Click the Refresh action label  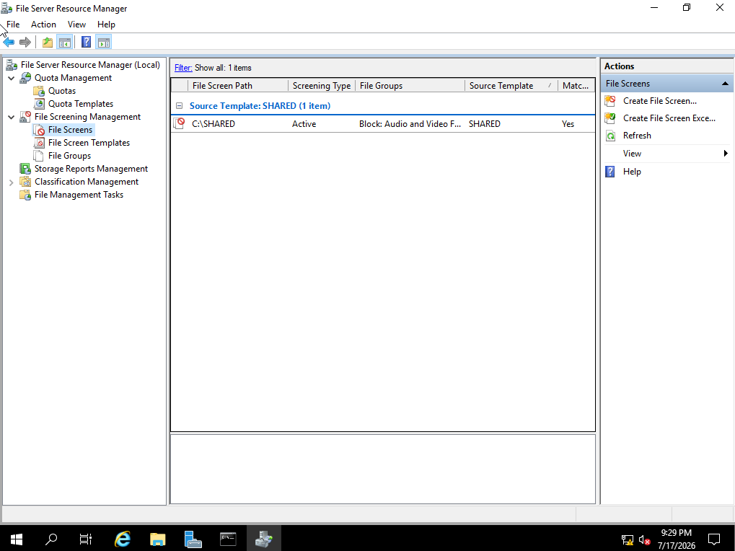click(x=637, y=136)
